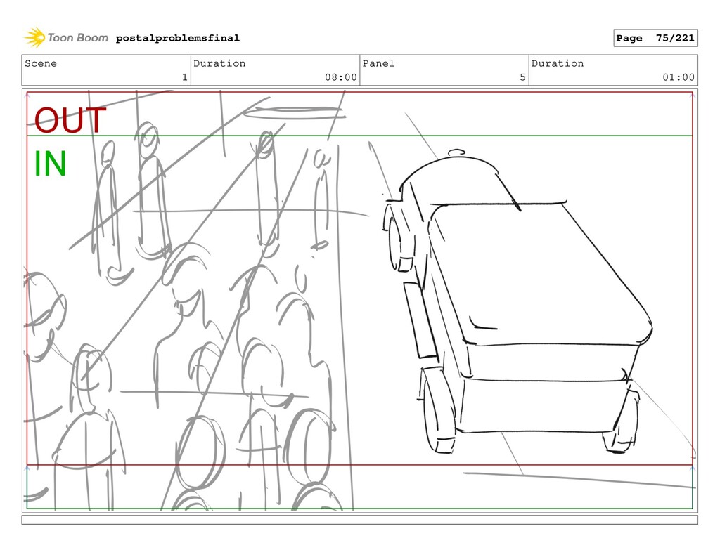The width and height of the screenshot is (720, 557).
Task: Click the panel number value '5'
Action: pos(522,77)
